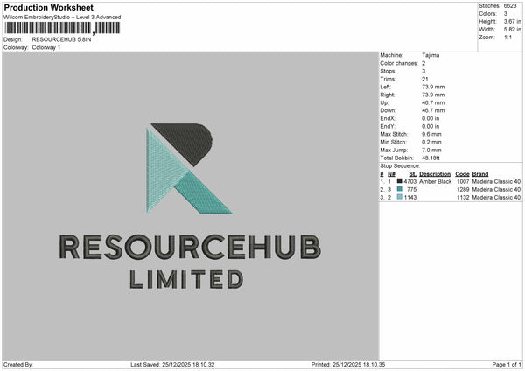
Task: Click the Up value 46.7 mm
Action: click(433, 102)
